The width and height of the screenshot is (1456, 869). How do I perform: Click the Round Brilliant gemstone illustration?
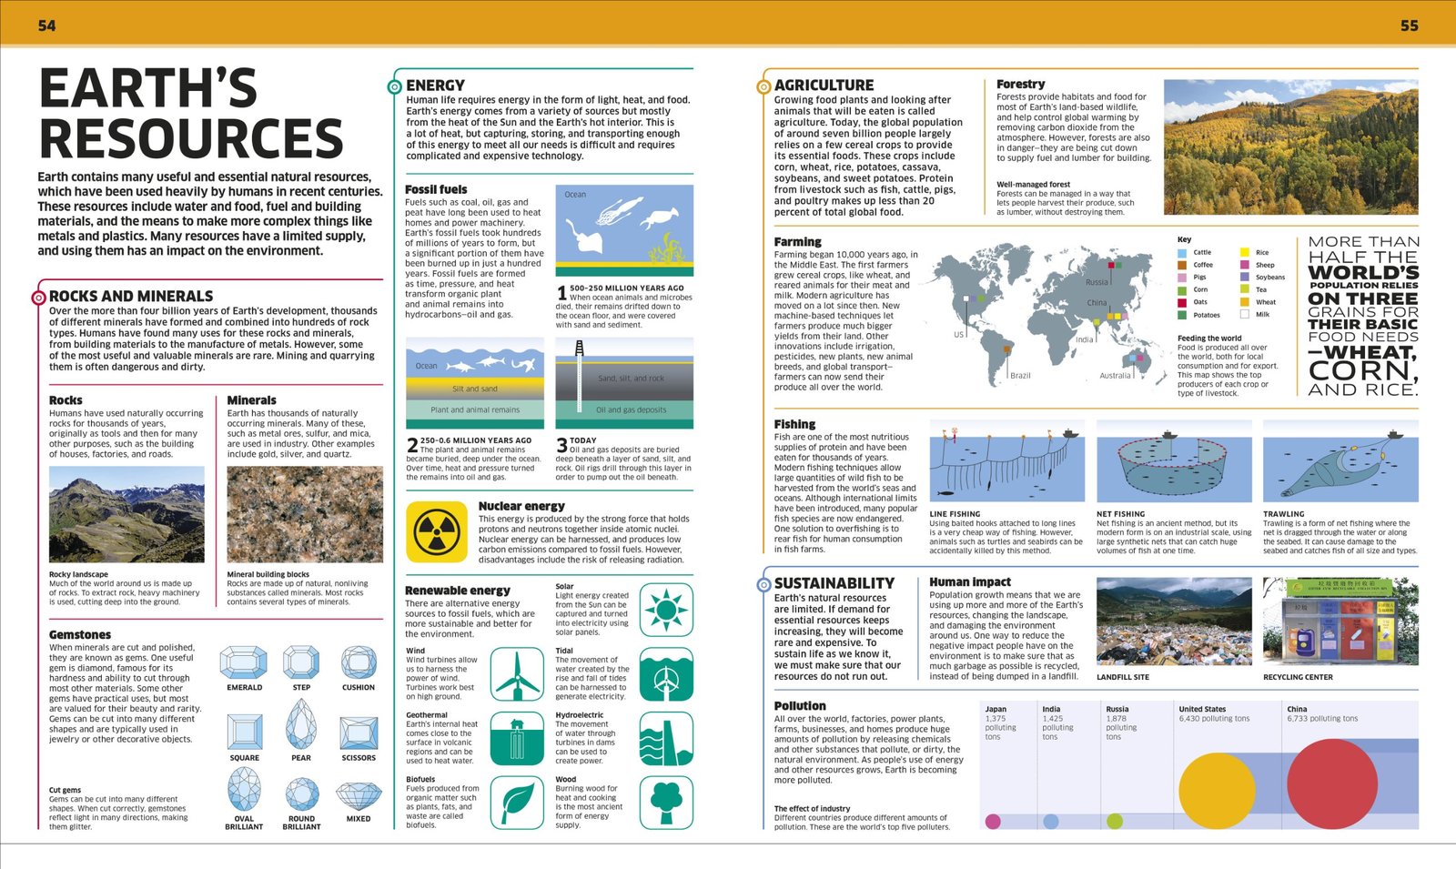[301, 793]
